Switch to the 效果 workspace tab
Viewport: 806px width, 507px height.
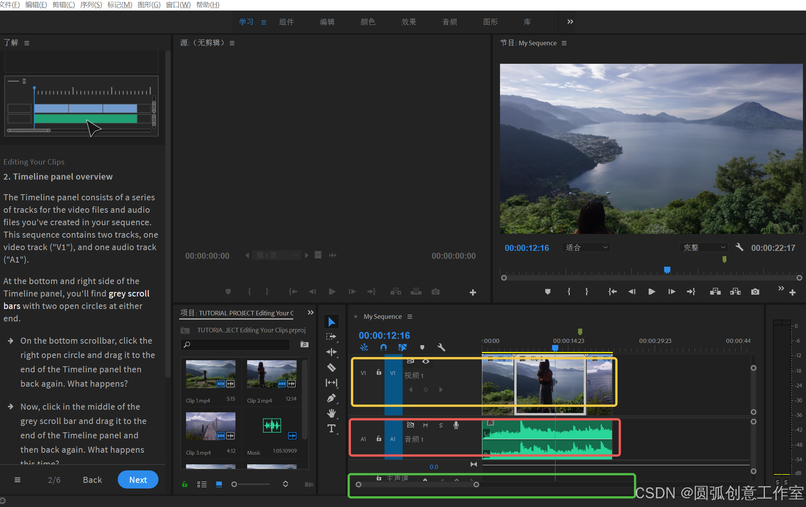tap(409, 22)
